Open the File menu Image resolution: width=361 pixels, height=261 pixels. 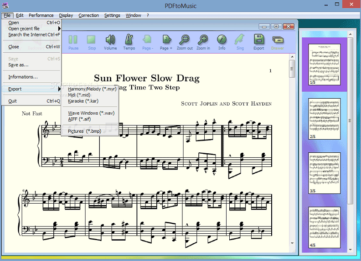pos(7,15)
